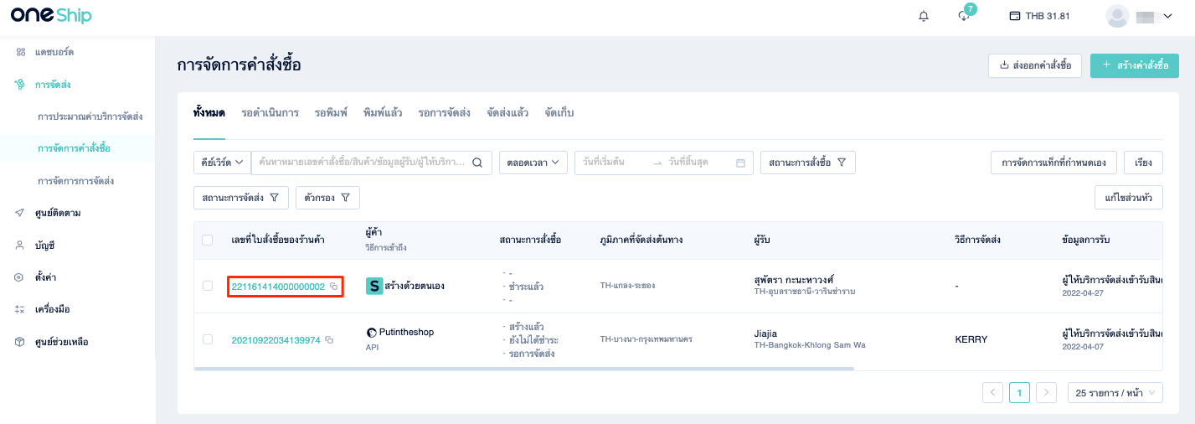Image resolution: width=1195 pixels, height=424 pixels.
Task: Open แดชบอร์ด from the sidebar
Action: 54,52
